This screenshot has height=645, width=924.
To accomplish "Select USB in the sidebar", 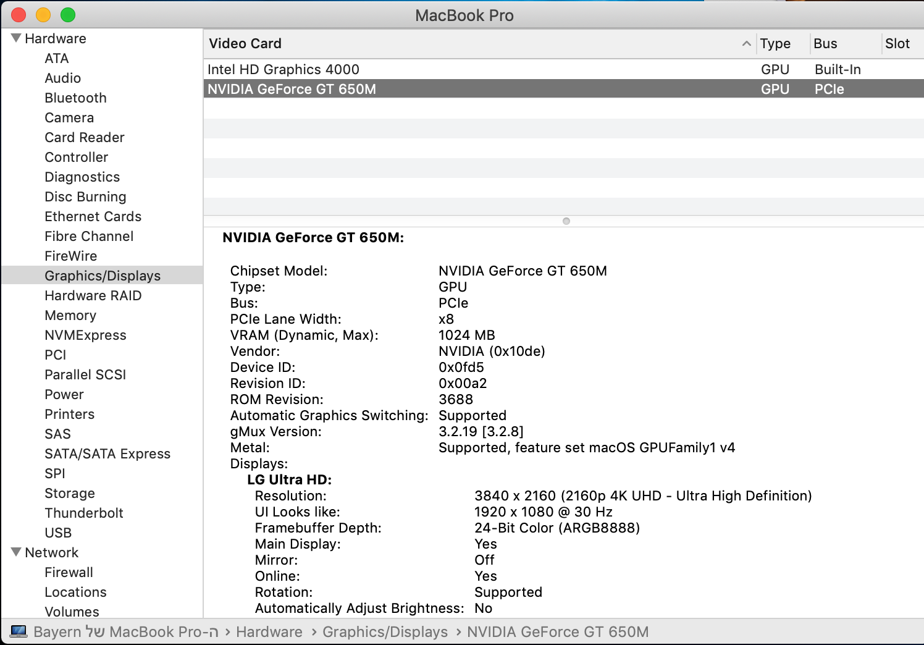I will pyautogui.click(x=58, y=533).
